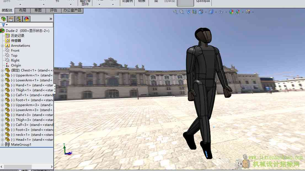305x171 pixels.
Task: Open the Section View tool
Action: coord(194,12)
